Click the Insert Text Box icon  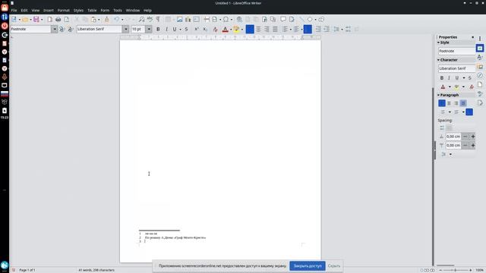coord(196,20)
